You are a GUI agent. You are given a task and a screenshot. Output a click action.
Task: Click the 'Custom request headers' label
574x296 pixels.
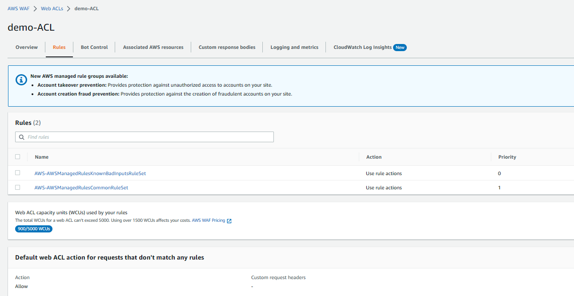(278, 277)
